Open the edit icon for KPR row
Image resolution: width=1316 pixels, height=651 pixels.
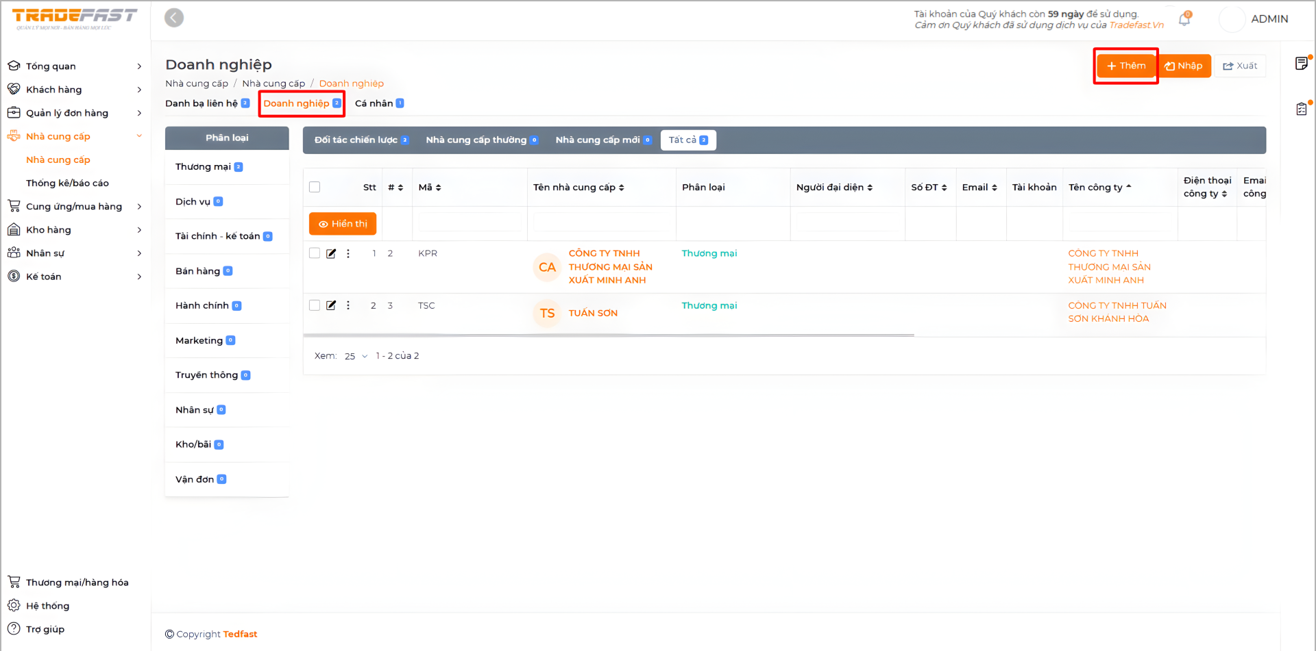[331, 254]
